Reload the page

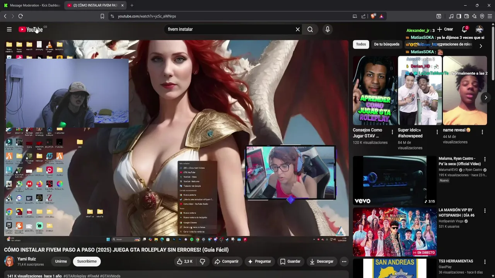tap(20, 16)
